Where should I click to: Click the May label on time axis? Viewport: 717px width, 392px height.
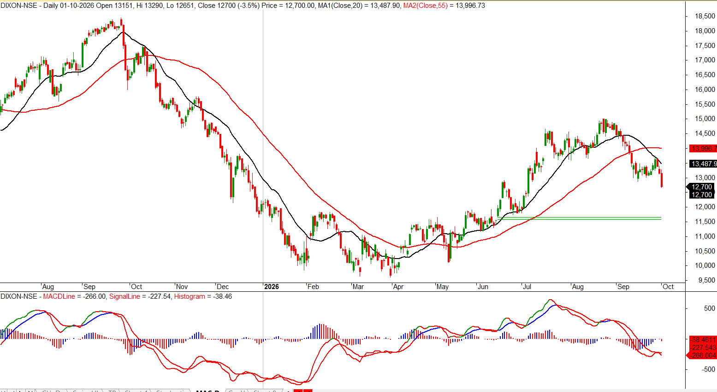point(443,287)
